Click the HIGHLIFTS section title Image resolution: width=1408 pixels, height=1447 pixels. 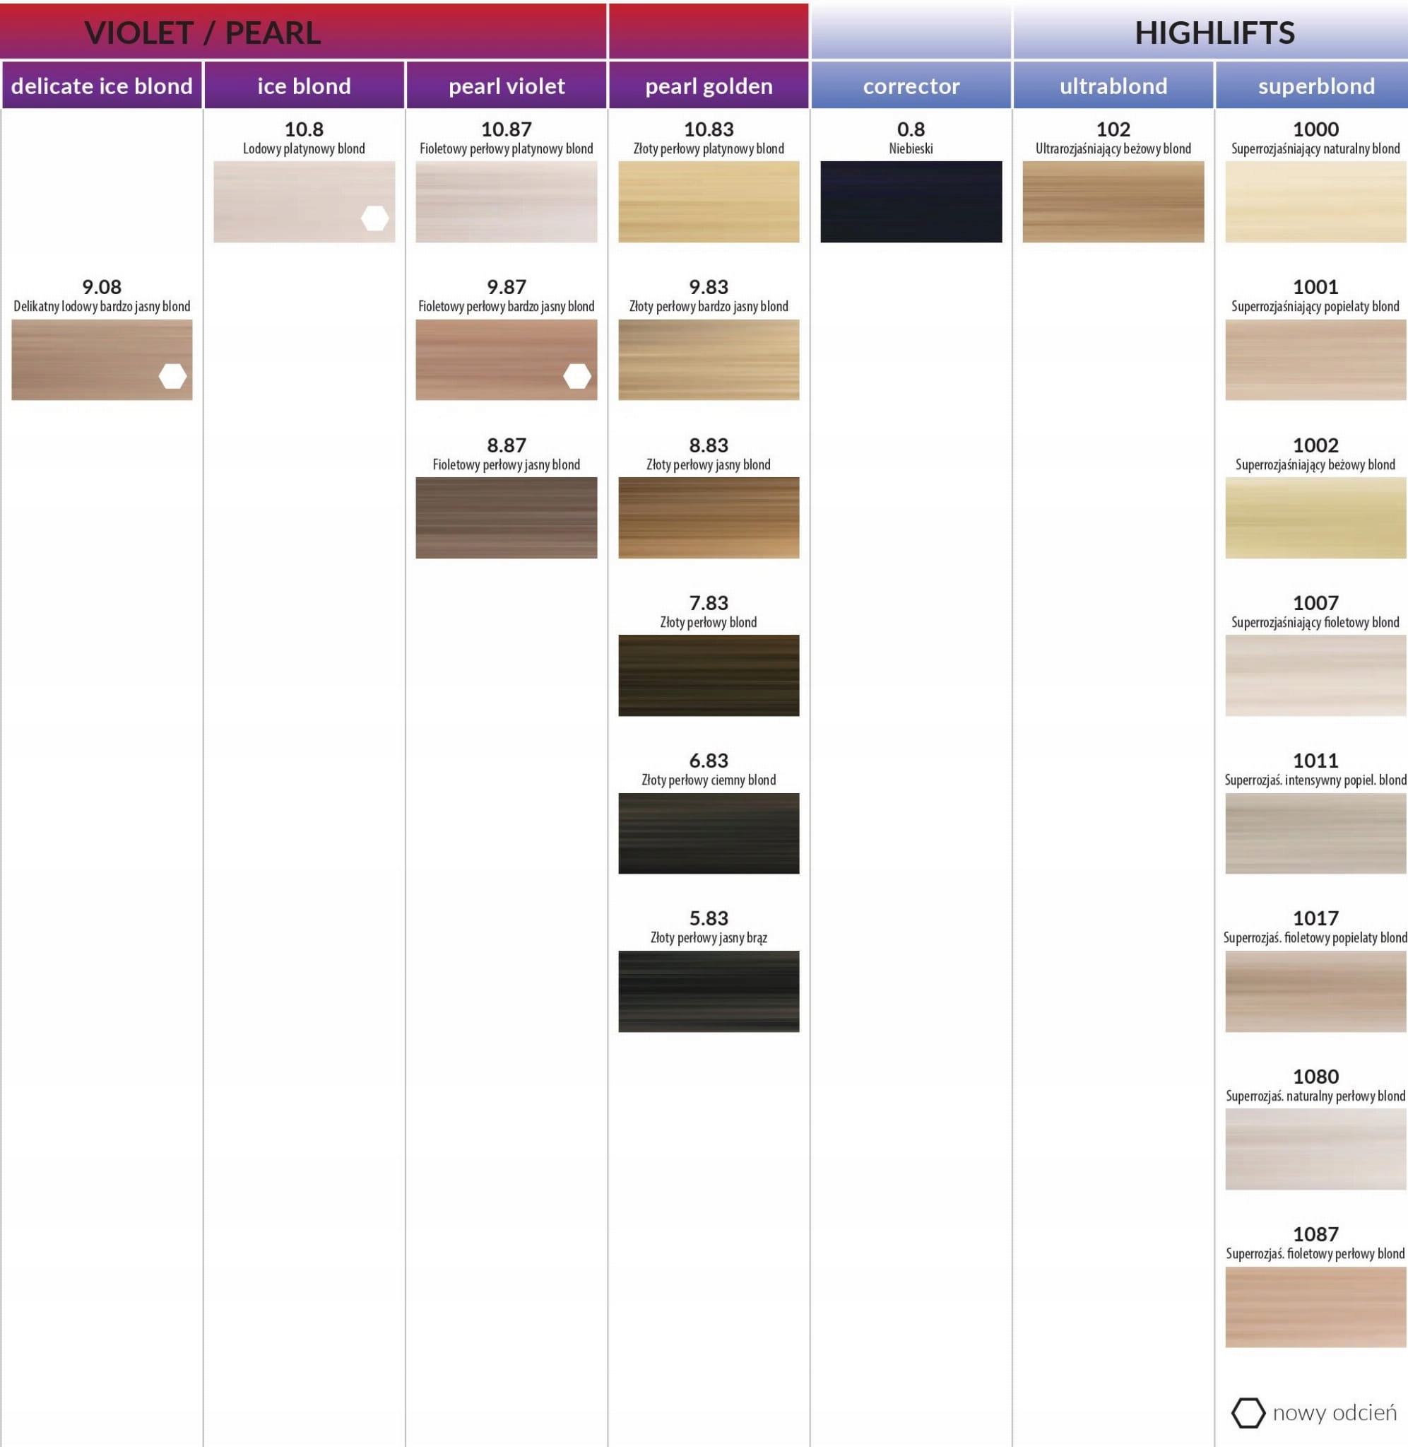pos(1214,33)
